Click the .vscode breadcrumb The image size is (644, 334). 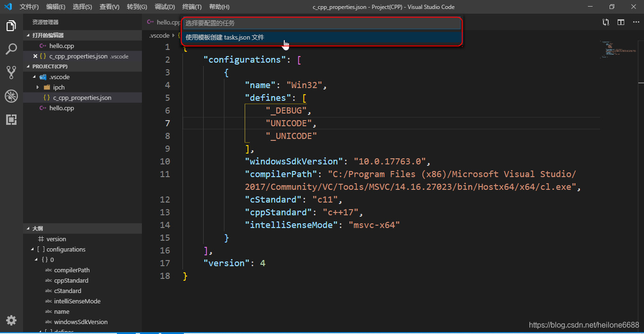pos(159,35)
